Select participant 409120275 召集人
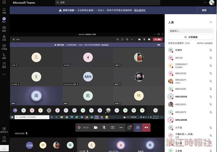 pyautogui.click(x=191, y=81)
